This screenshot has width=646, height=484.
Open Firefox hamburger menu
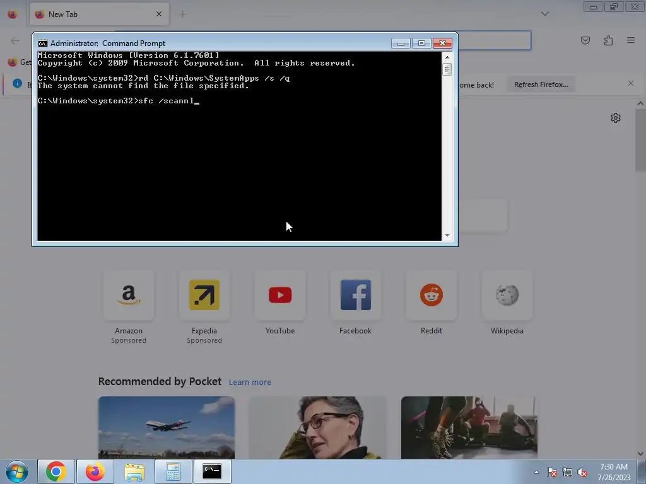[x=631, y=40]
